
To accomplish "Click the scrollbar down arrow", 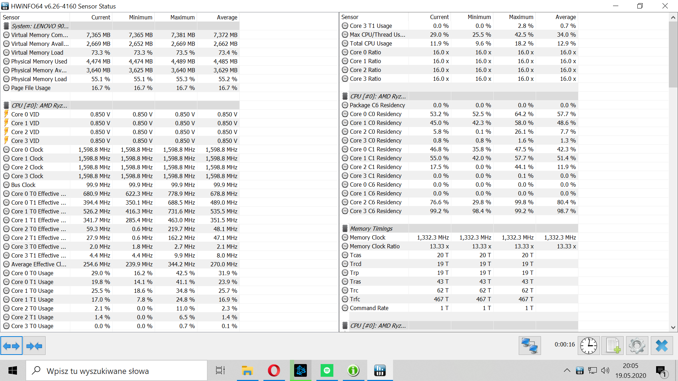I will click(x=673, y=327).
